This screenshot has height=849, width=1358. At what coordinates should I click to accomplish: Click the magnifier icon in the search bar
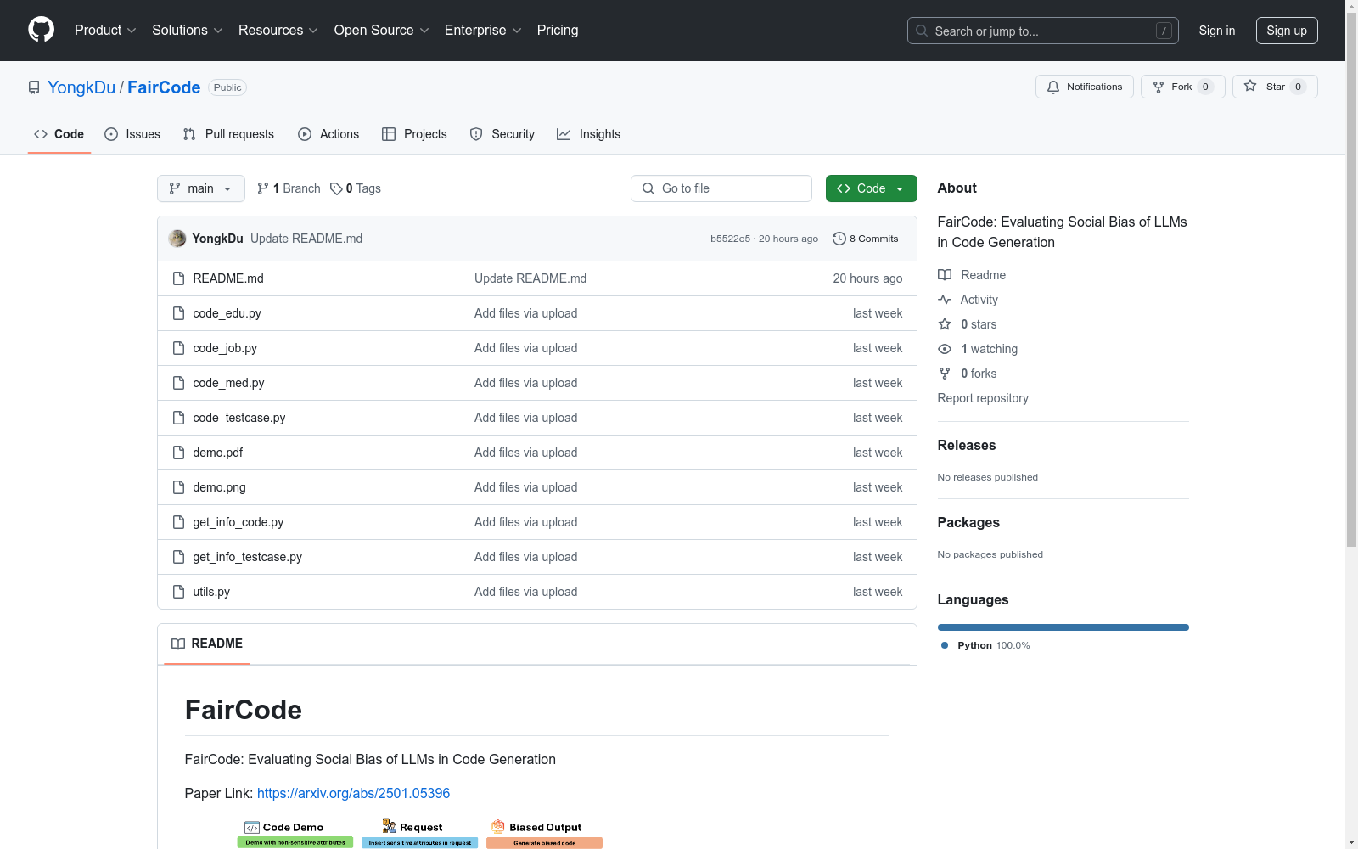(x=922, y=31)
